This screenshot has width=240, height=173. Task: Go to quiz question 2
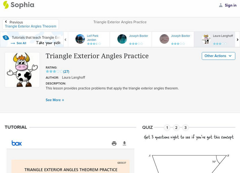pyautogui.click(x=176, y=128)
